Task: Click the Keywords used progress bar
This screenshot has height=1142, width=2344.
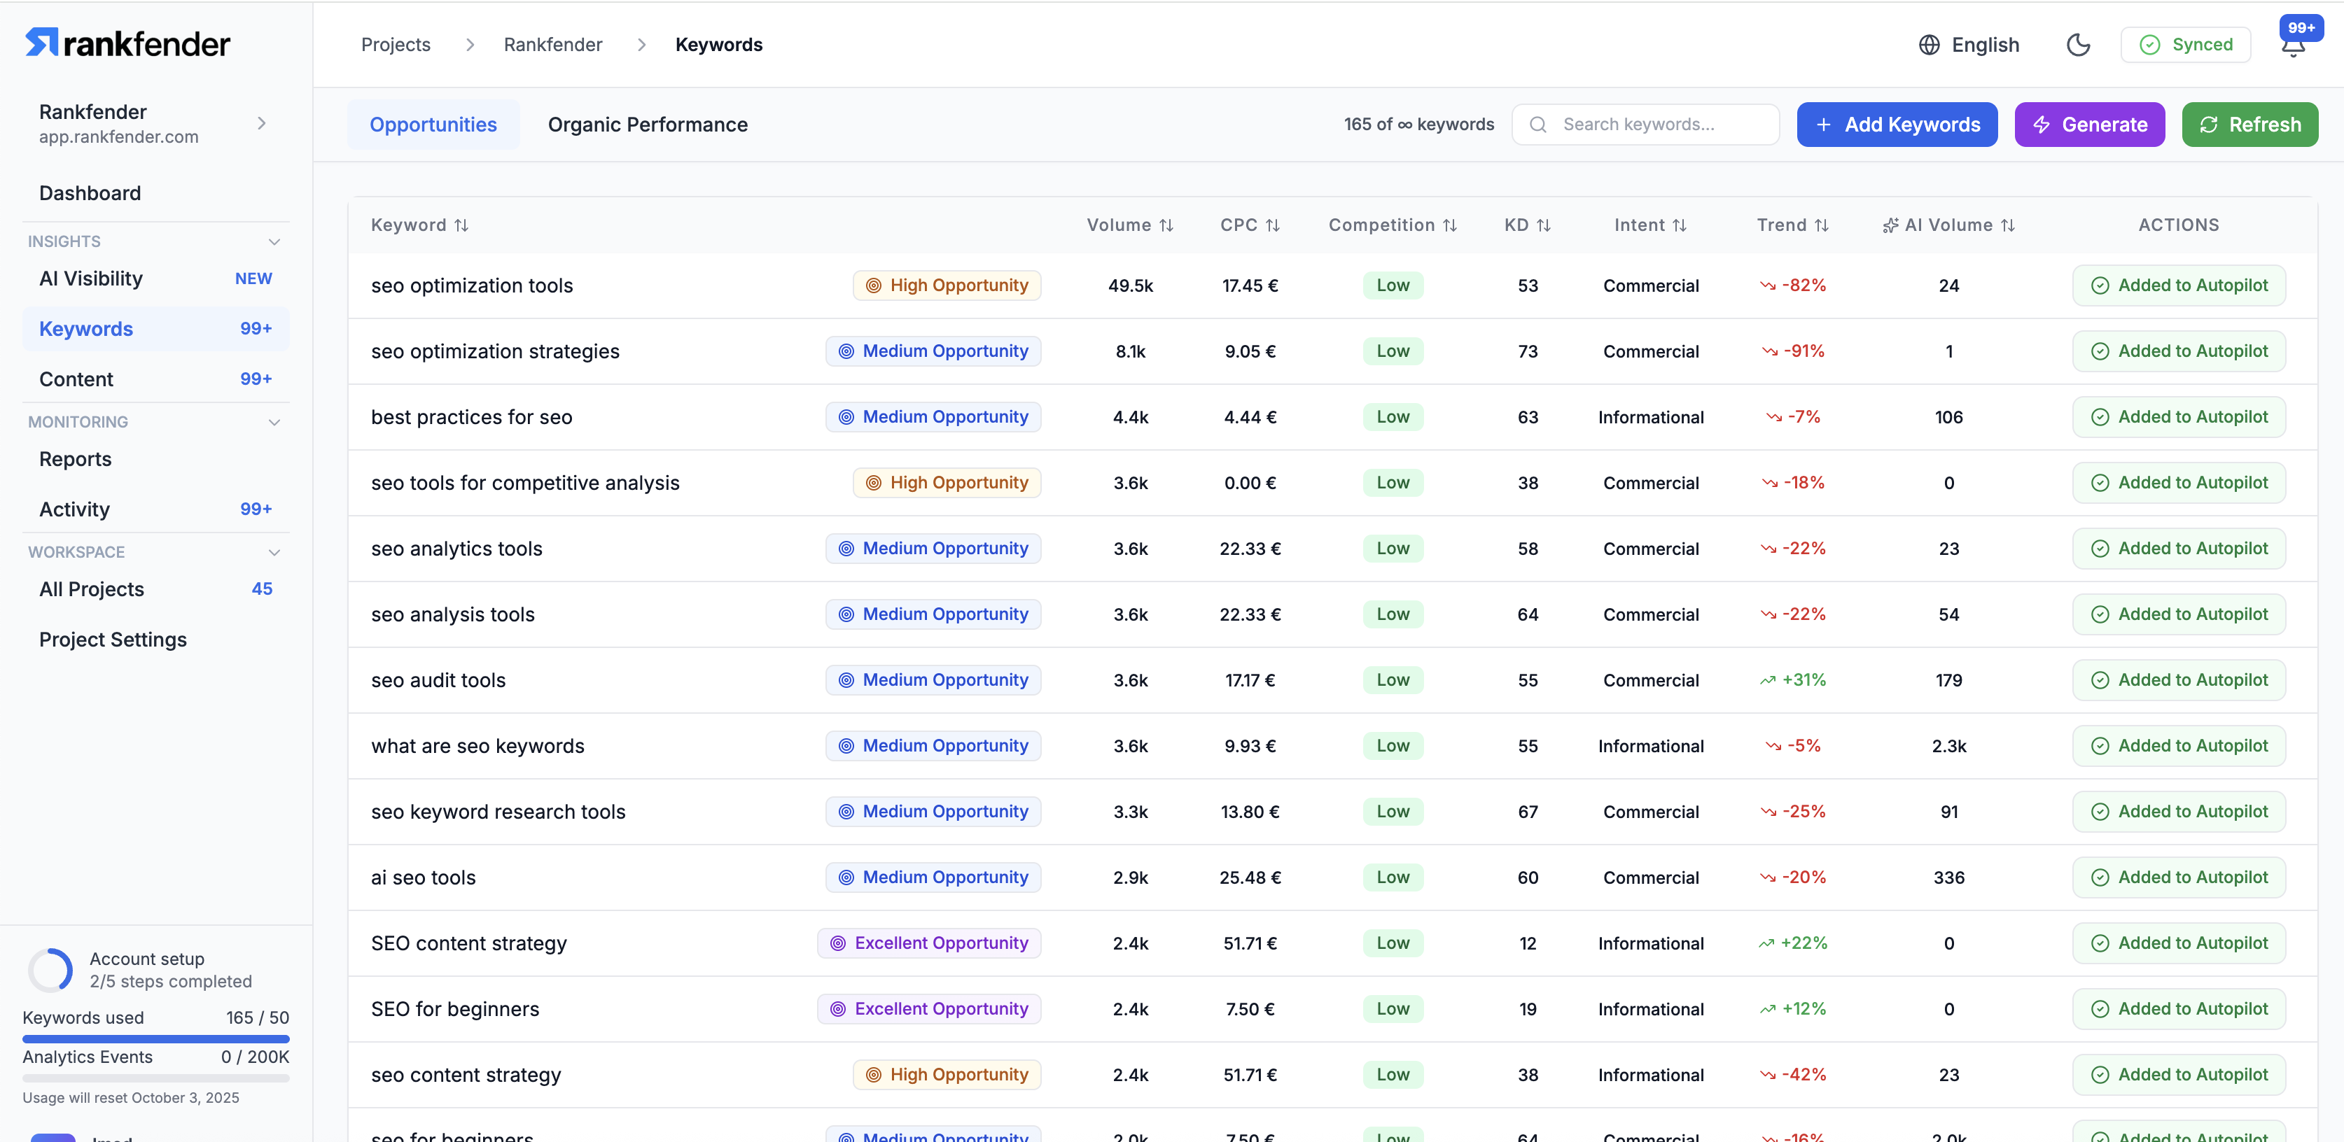Action: point(155,1038)
